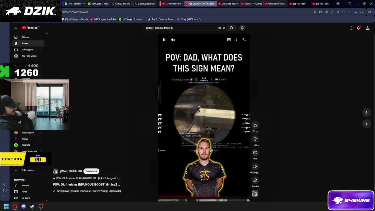Pause the Shorts video
The width and height of the screenshot is (375, 211).
click(x=164, y=40)
